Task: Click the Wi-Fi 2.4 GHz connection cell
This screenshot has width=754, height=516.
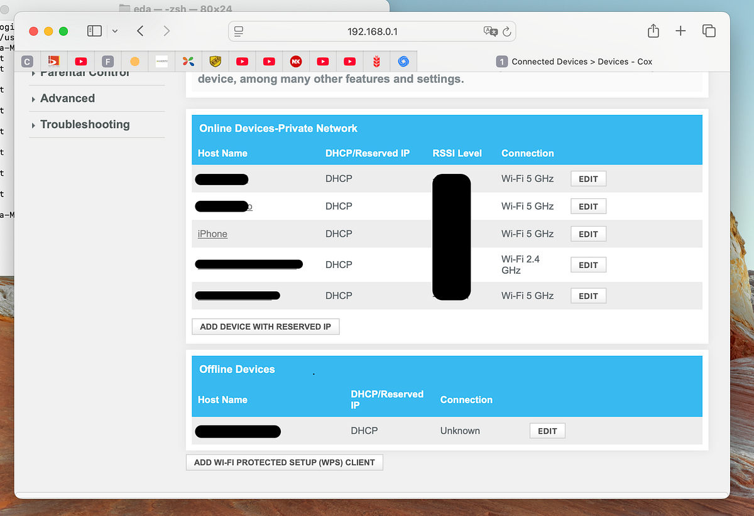Action: tap(520, 264)
